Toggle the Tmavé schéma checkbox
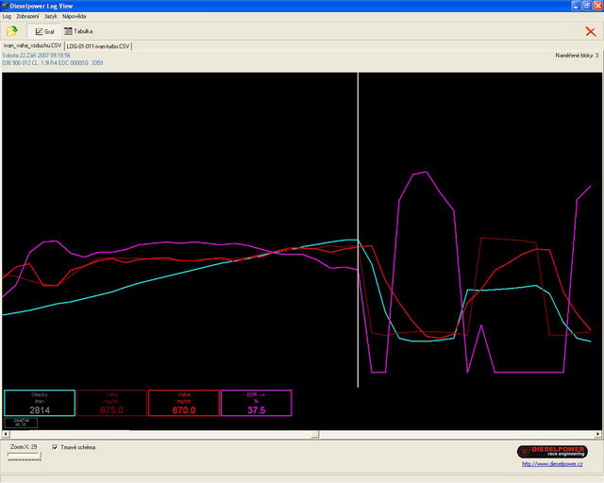 coord(55,447)
